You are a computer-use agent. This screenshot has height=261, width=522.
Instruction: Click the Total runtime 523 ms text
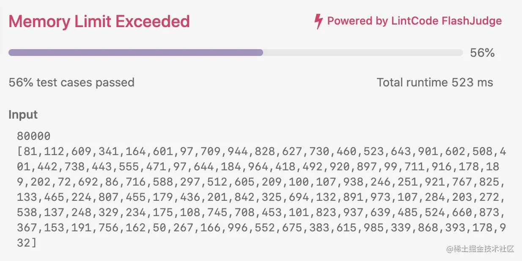pos(435,82)
